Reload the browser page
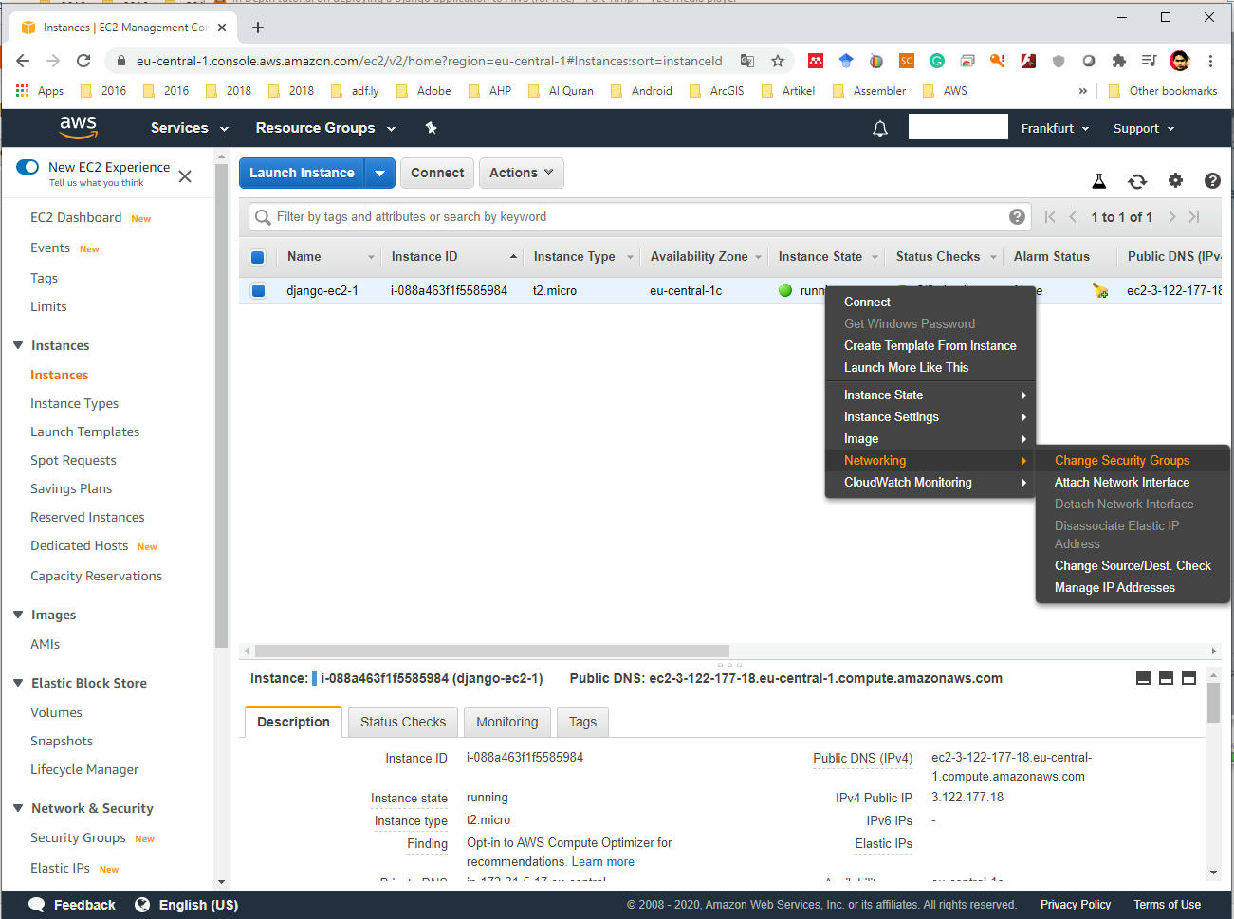The height and width of the screenshot is (919, 1234). pos(83,61)
